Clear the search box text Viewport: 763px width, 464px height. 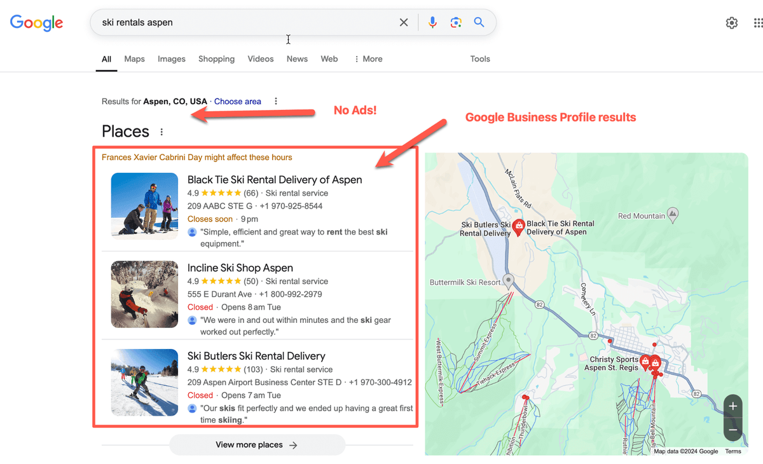coord(404,22)
